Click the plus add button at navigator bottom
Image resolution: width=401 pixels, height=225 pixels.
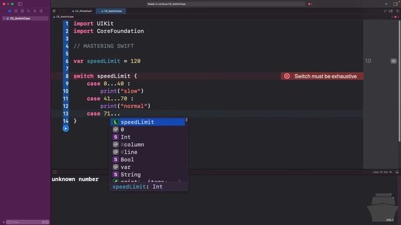click(x=3, y=222)
